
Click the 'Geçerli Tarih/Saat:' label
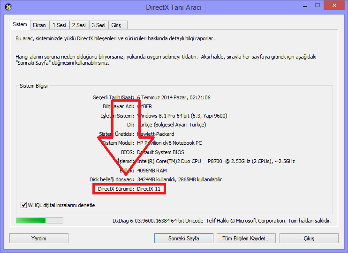pyautogui.click(x=113, y=97)
